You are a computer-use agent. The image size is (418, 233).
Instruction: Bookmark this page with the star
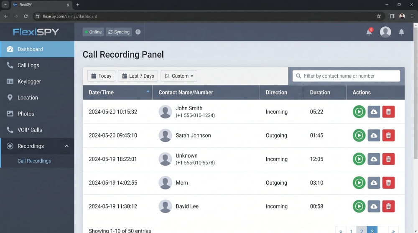(379, 16)
